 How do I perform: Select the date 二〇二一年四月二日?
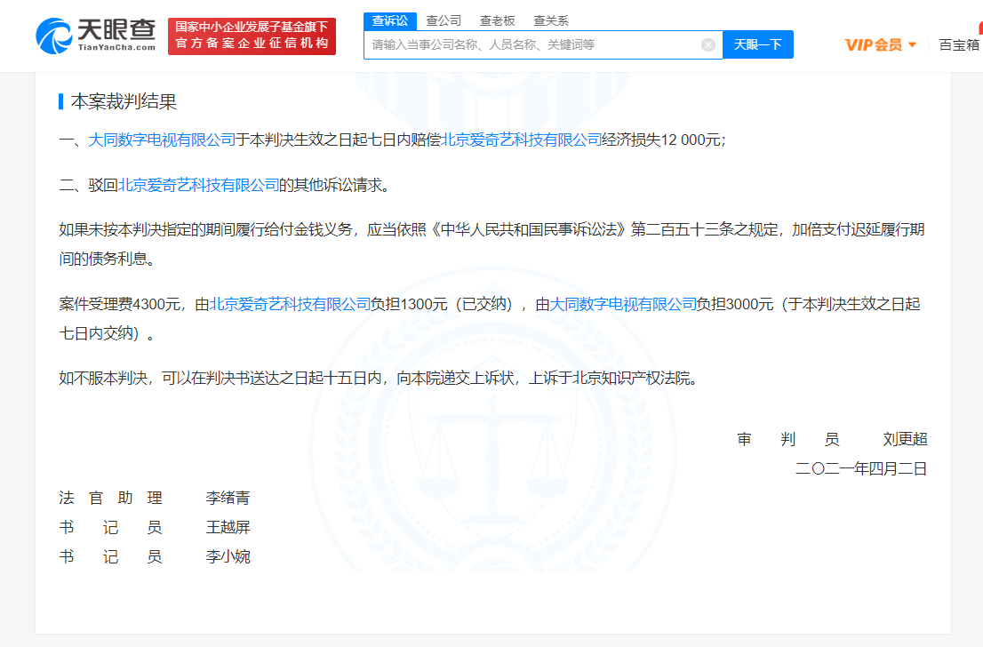[860, 469]
